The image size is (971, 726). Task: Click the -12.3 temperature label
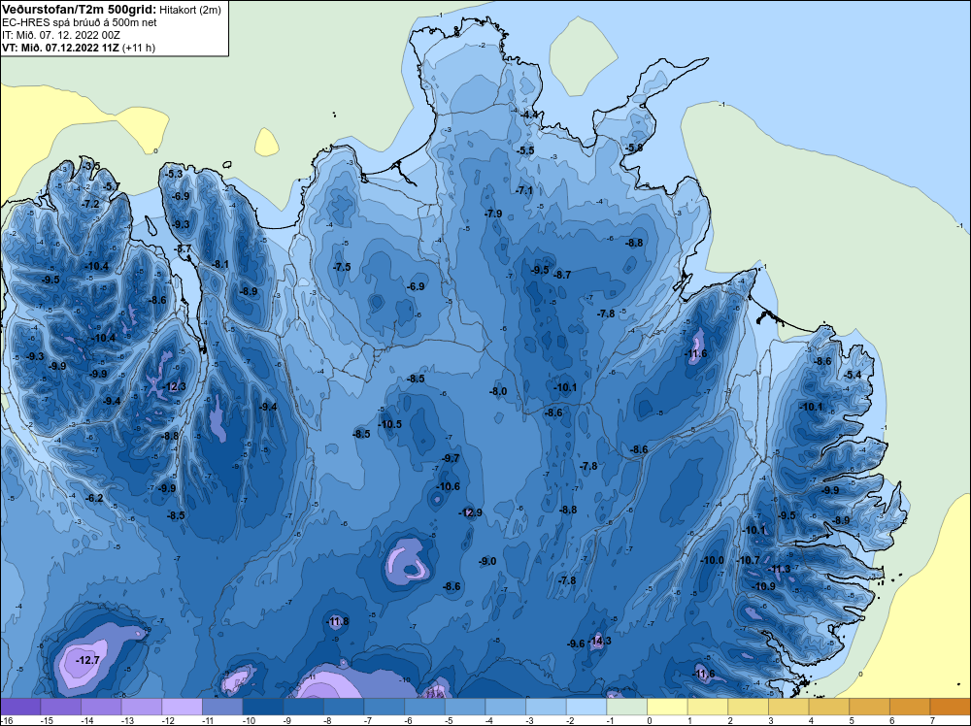click(174, 387)
